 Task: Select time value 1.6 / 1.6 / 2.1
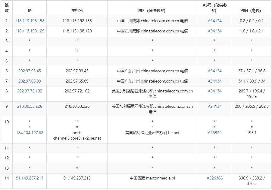252,31
